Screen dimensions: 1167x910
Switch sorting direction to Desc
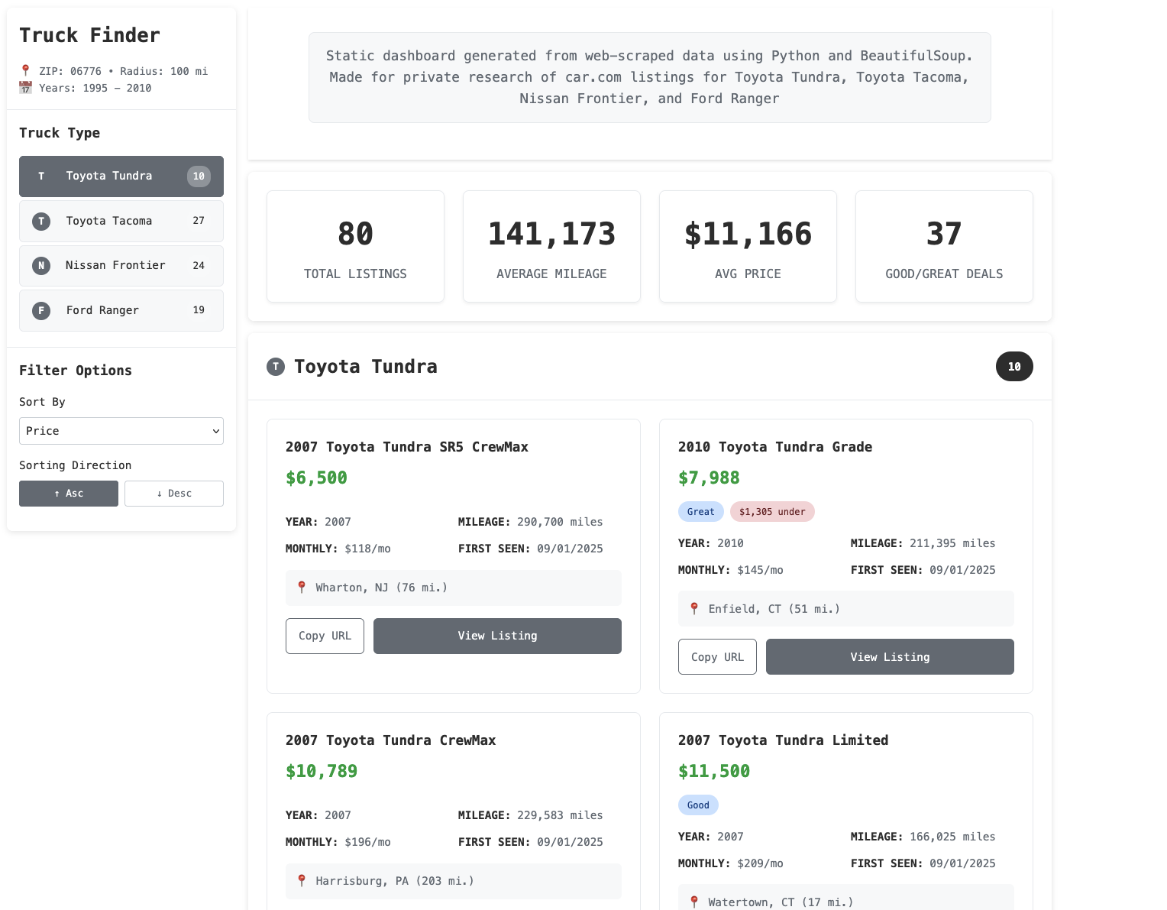[x=174, y=494]
